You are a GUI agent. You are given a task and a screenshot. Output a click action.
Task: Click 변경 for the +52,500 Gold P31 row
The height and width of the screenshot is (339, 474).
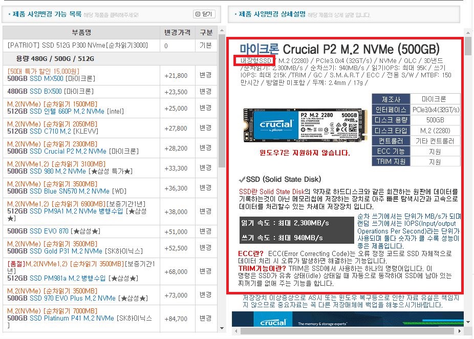click(x=206, y=247)
